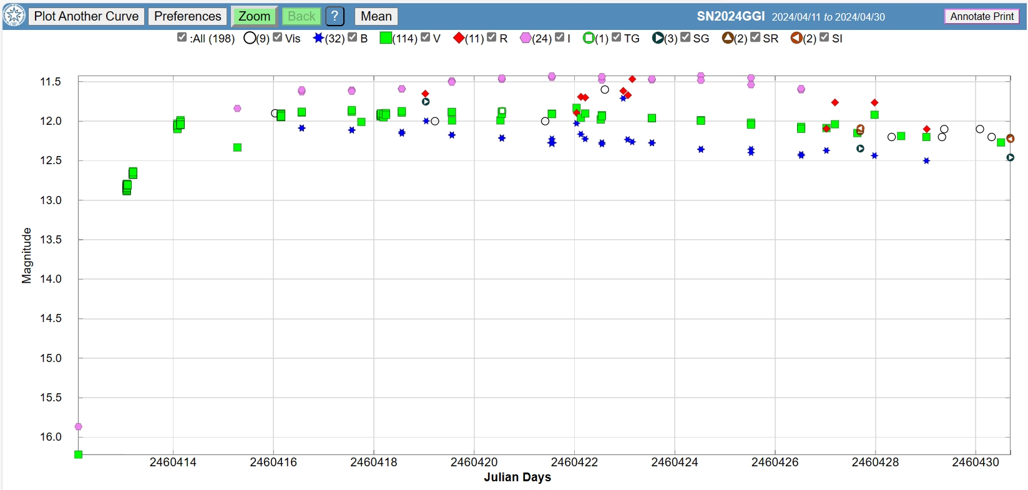Viewport: 1028px width, 490px height.
Task: Click the blue star B-band legend symbol
Action: point(318,38)
